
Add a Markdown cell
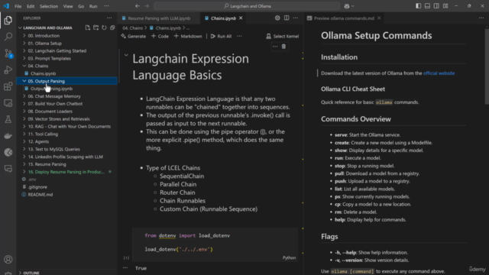pyautogui.click(x=188, y=36)
